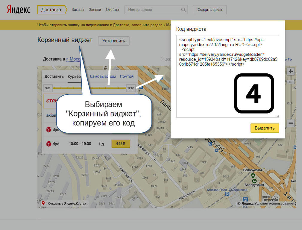The width and height of the screenshot is (302, 230).
Task: Select the Самовывозом delivery tab
Action: tap(103, 77)
